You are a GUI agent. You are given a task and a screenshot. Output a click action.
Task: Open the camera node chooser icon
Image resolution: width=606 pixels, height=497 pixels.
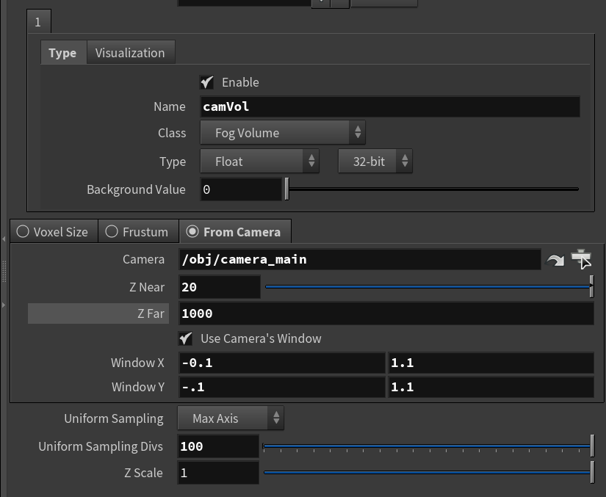coord(581,259)
